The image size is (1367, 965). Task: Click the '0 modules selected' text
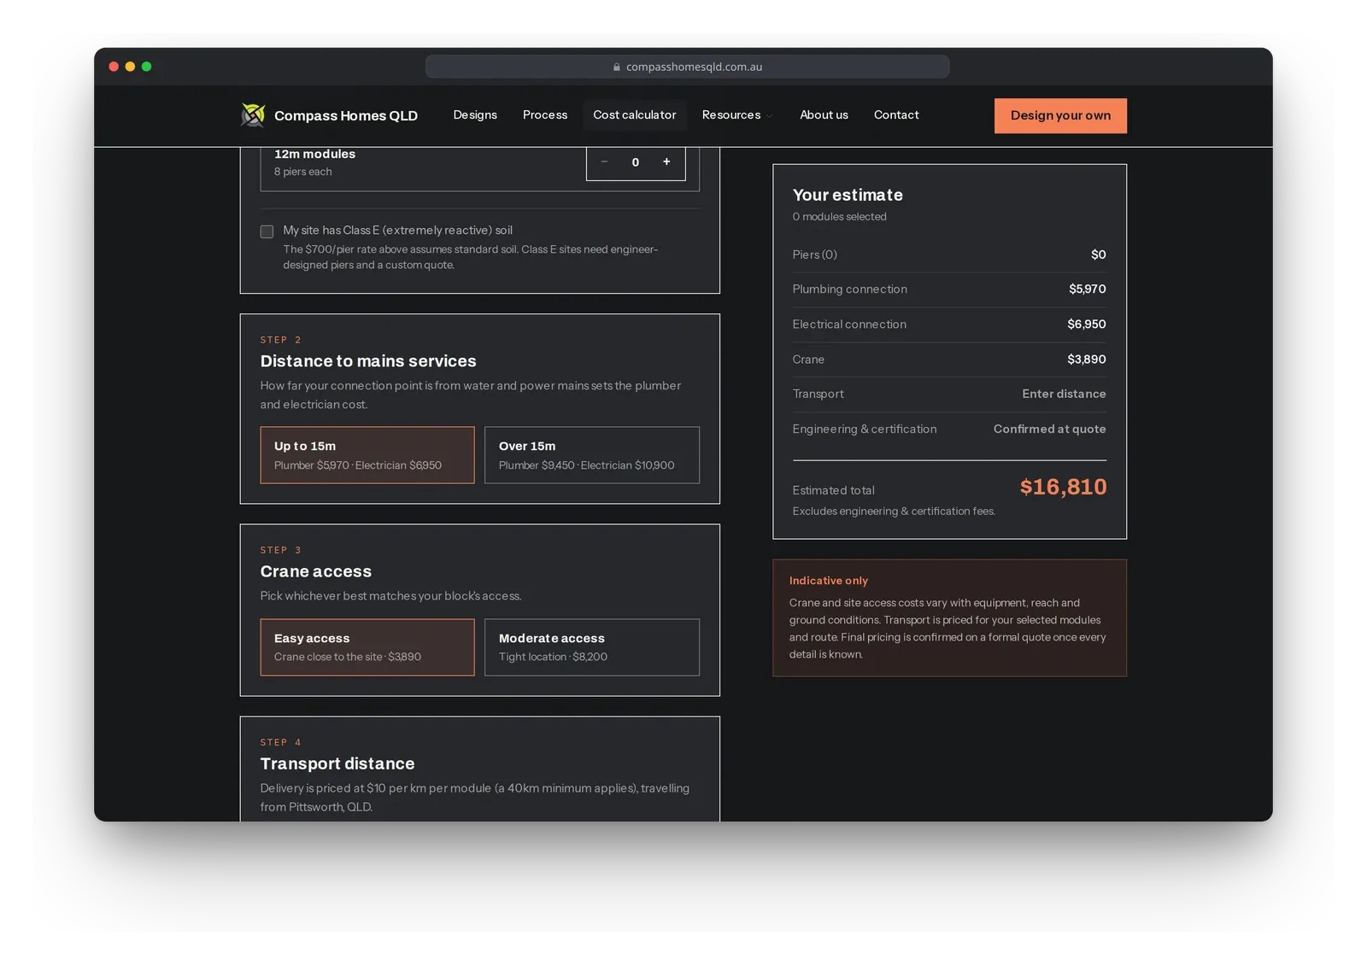839,217
